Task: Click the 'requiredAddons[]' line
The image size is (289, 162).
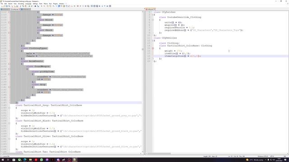Action: [x=204, y=30]
